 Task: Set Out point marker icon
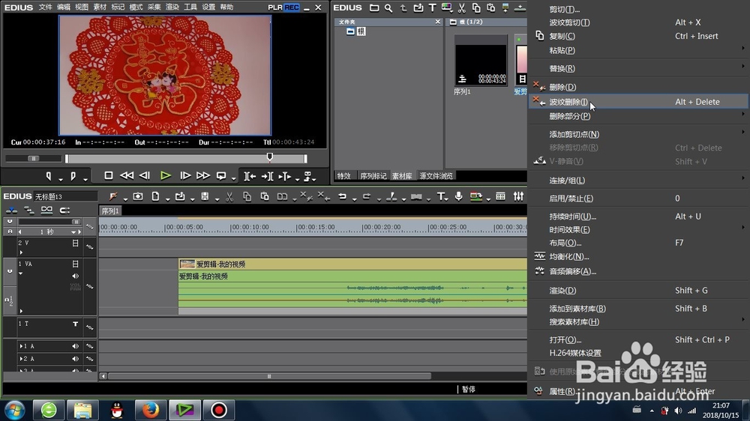point(73,176)
